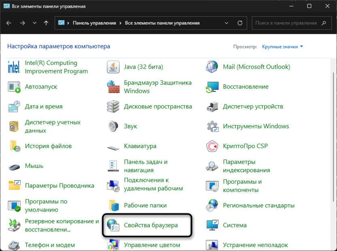Image resolution: width=337 pixels, height=251 pixels.
Task: Open the Звук speaker icon
Action: tap(113, 126)
